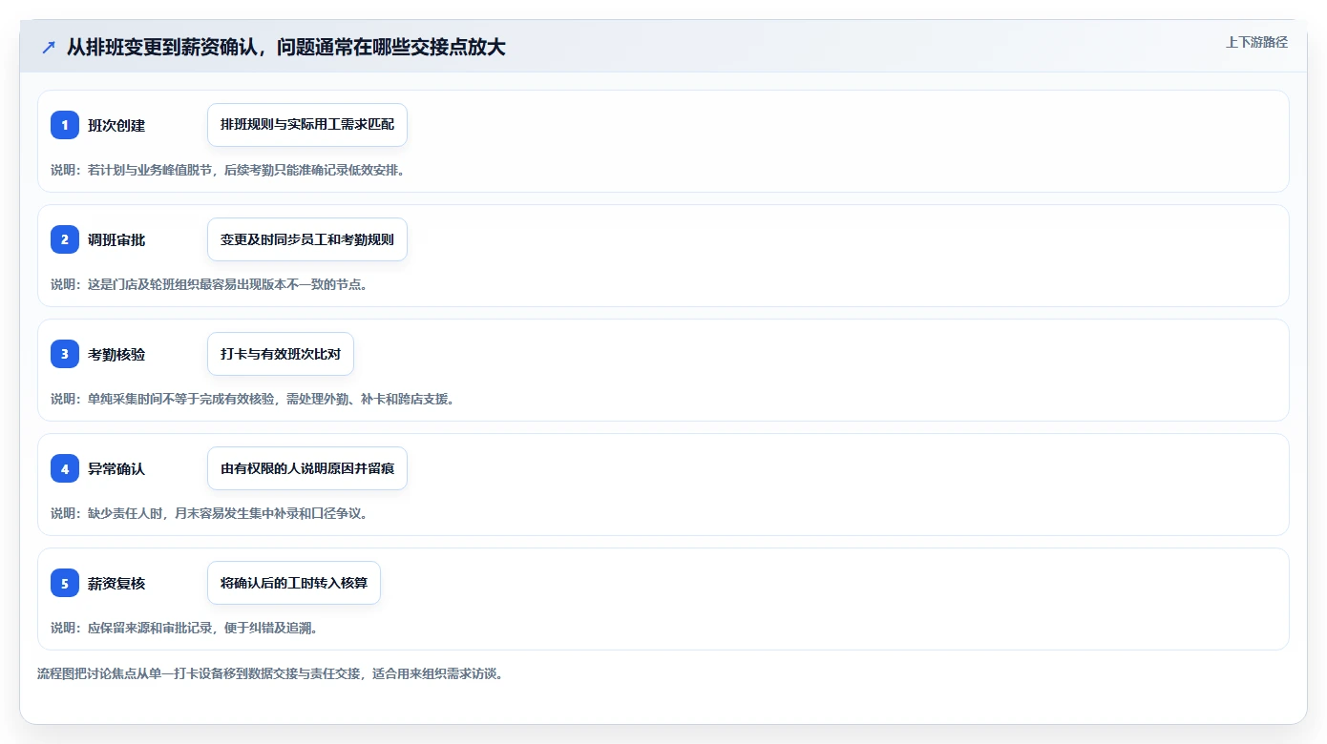Select the 排班规则与实际用工需求匹配 chip
This screenshot has height=744, width=1327.
pos(307,125)
